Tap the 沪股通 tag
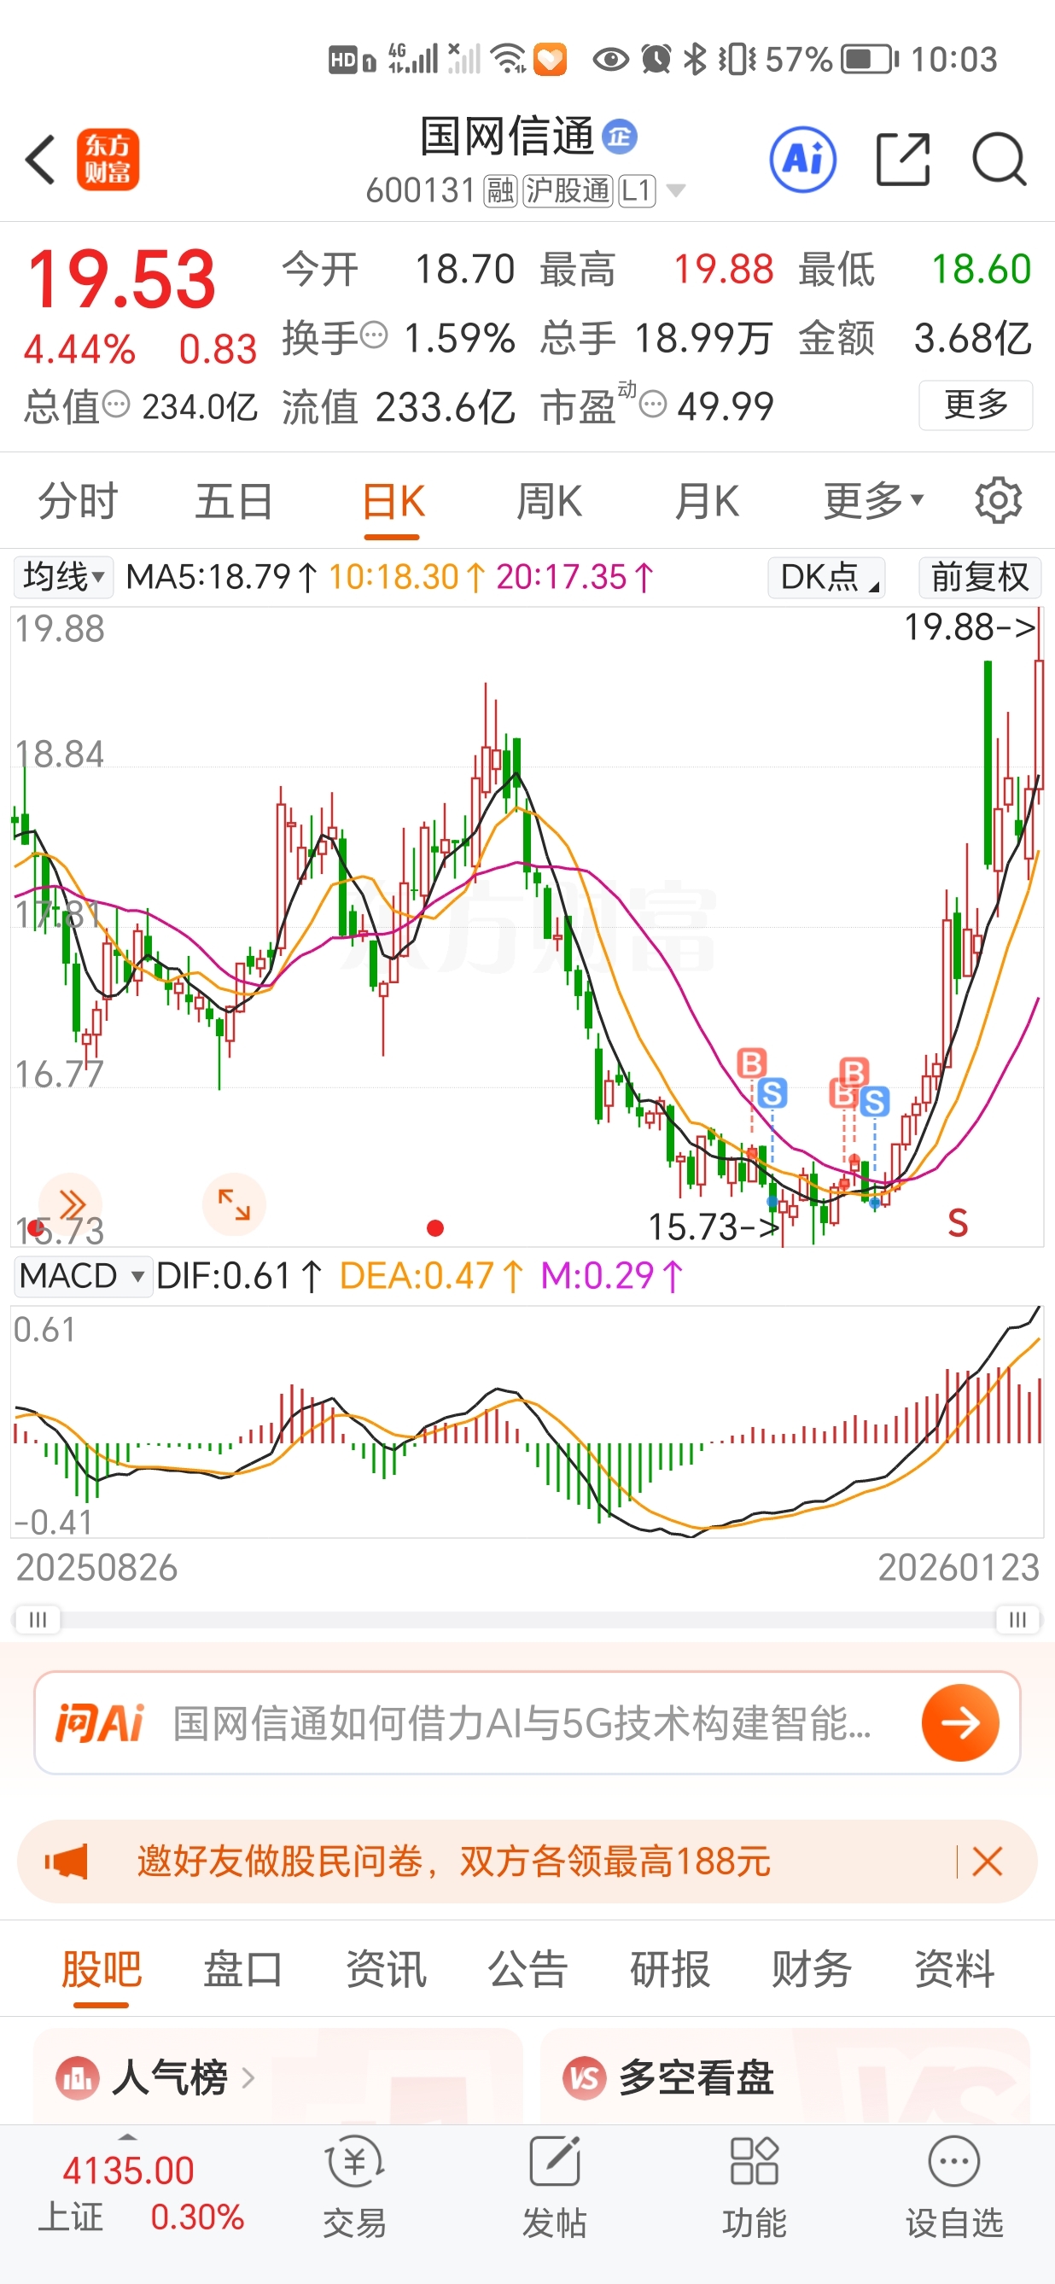 (568, 190)
